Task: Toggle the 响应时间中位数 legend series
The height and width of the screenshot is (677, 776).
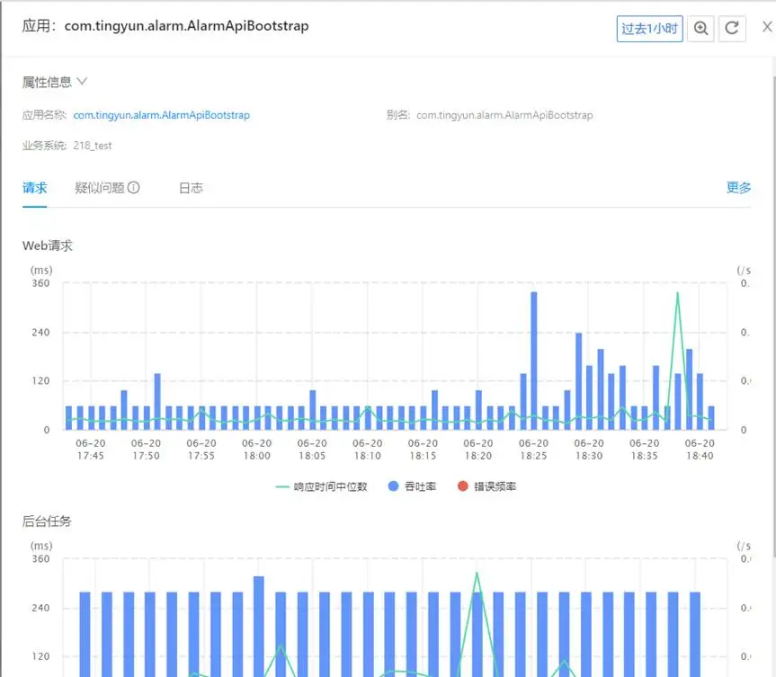Action: pos(321,486)
